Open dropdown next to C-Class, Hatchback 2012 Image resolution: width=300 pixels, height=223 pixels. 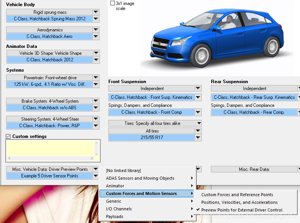(96, 59)
